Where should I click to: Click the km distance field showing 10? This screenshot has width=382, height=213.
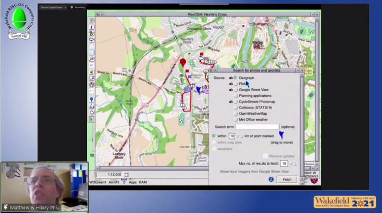click(x=232, y=136)
